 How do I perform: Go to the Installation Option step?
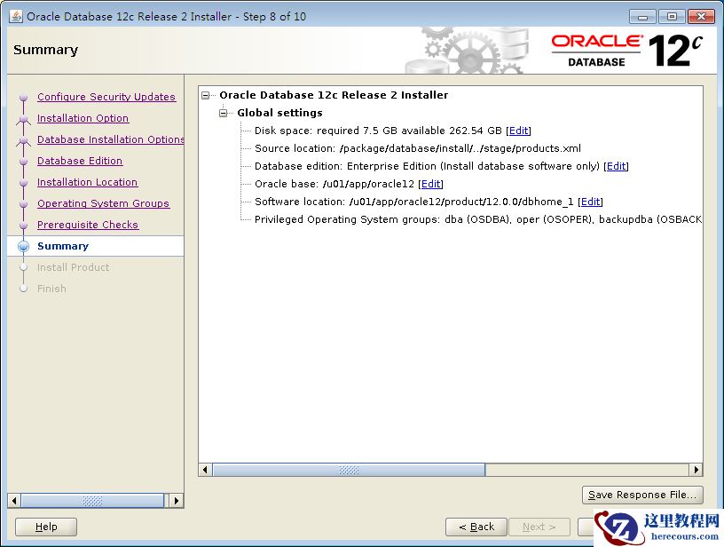click(x=83, y=118)
